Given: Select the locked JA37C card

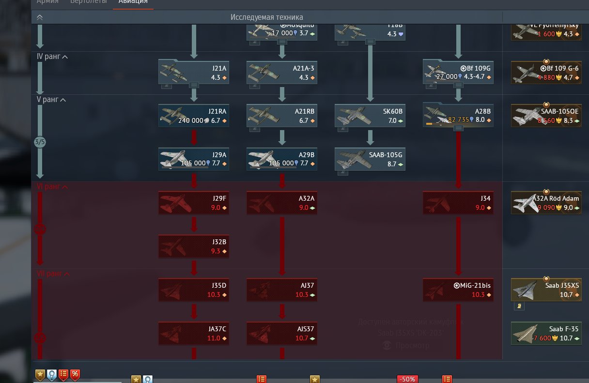Looking at the screenshot, I should (194, 333).
